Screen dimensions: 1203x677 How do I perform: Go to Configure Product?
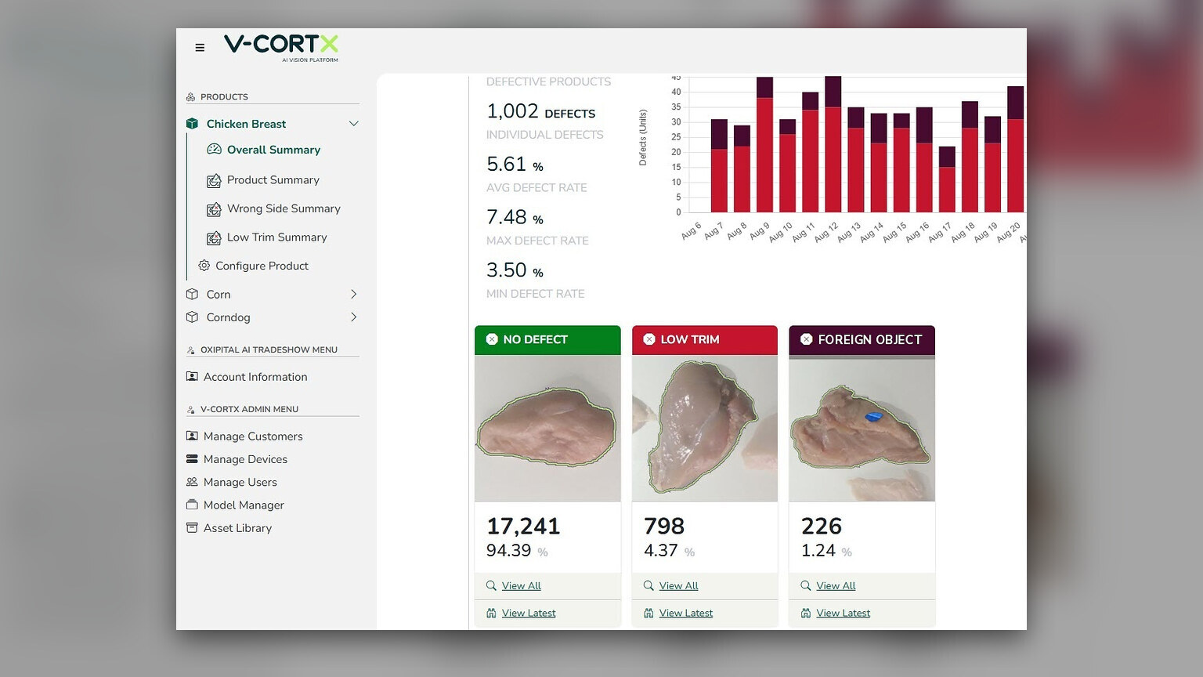tap(262, 266)
